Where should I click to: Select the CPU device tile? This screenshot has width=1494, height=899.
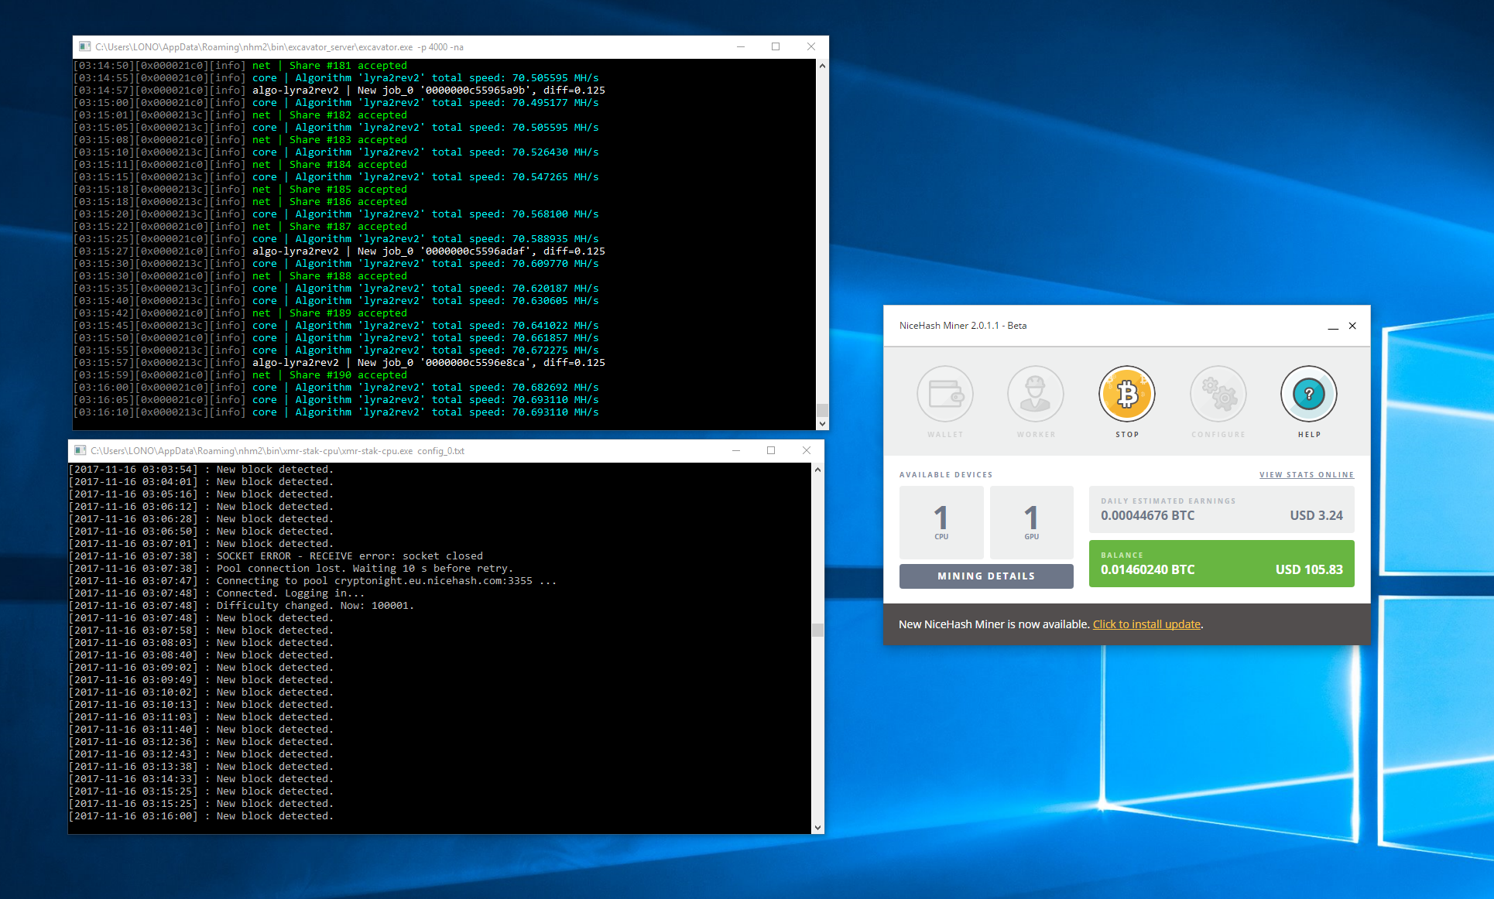pyautogui.click(x=941, y=522)
